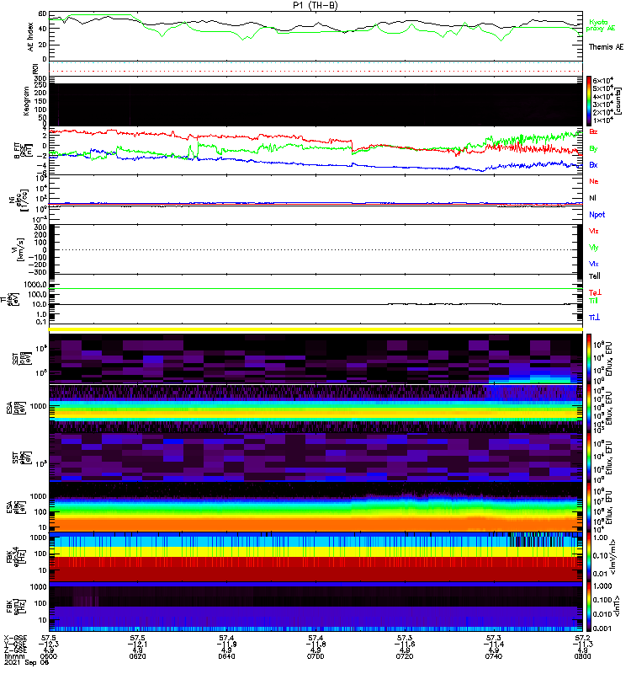Image resolution: width=631 pixels, height=674 pixels.
Task: Click the Keogram axis label
Action: coord(26,101)
